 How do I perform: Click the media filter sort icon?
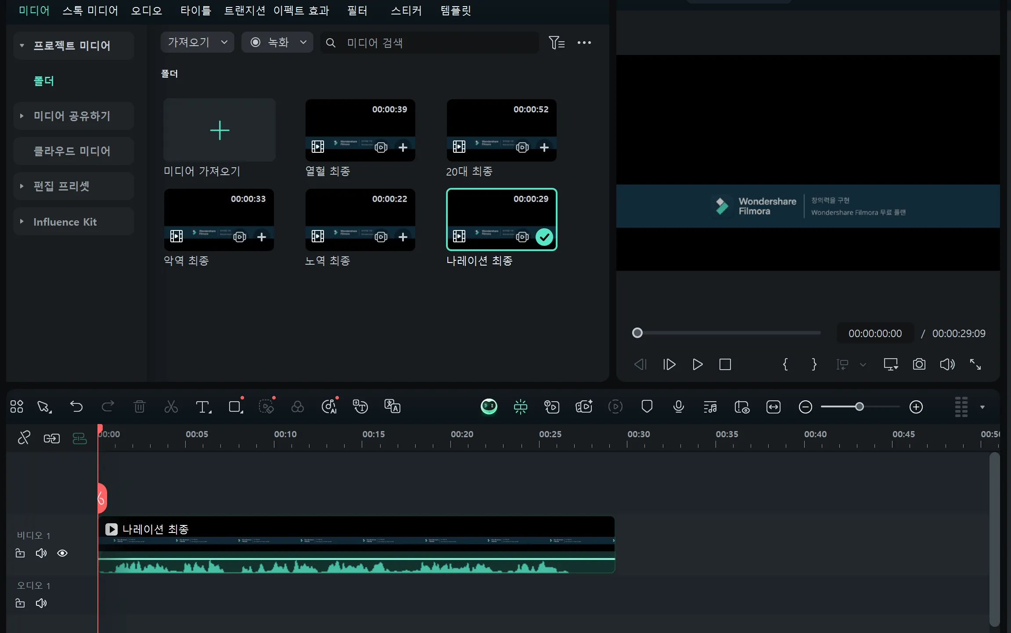(557, 43)
